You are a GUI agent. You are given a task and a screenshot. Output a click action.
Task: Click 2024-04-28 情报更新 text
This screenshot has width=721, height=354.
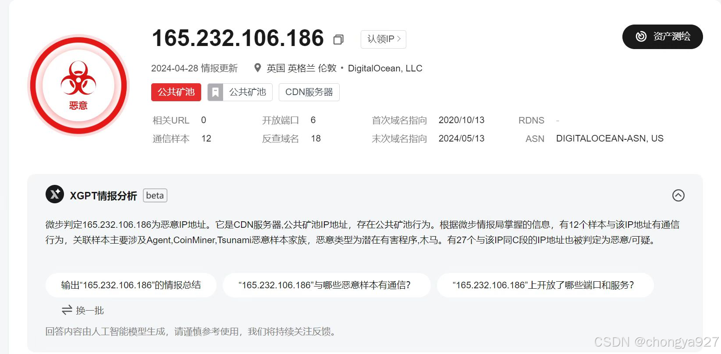click(x=194, y=68)
